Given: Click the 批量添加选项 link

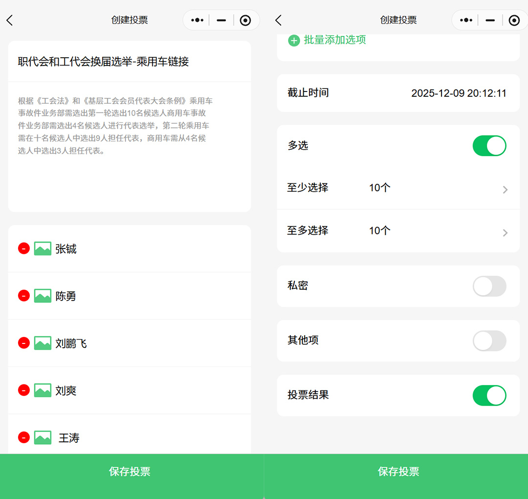Looking at the screenshot, I should click(334, 40).
